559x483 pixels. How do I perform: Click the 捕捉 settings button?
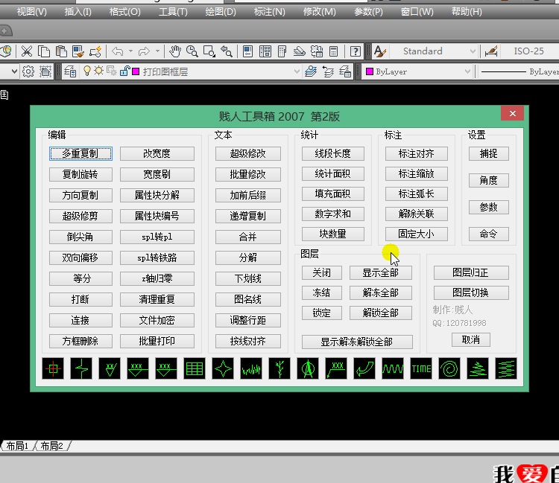489,154
